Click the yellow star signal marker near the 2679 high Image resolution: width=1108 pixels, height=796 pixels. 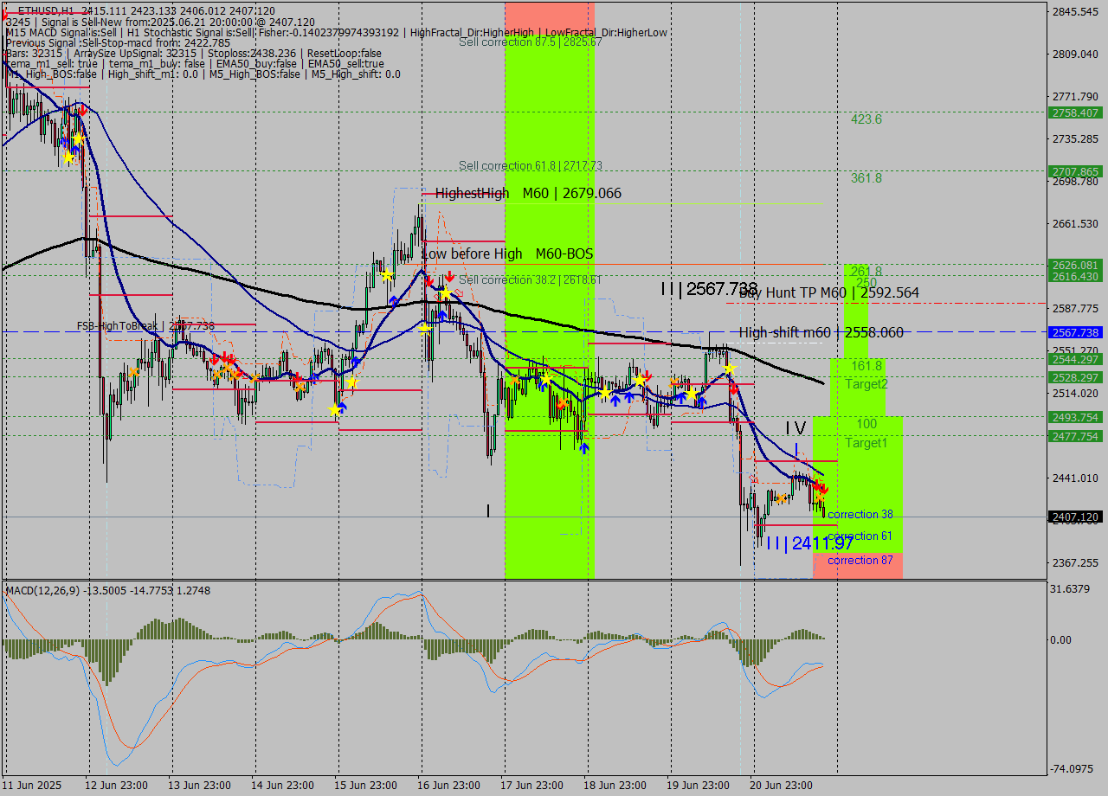point(386,275)
